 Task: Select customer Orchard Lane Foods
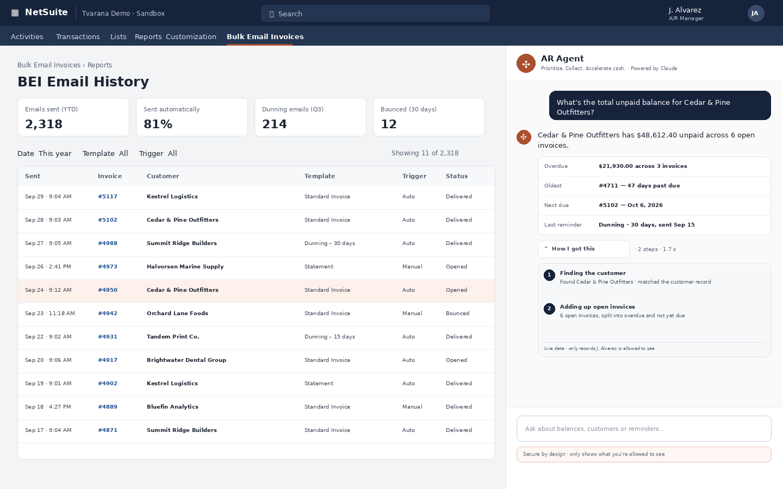pos(177,314)
